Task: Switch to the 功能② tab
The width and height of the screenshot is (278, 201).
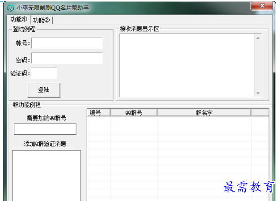Action: (x=41, y=20)
